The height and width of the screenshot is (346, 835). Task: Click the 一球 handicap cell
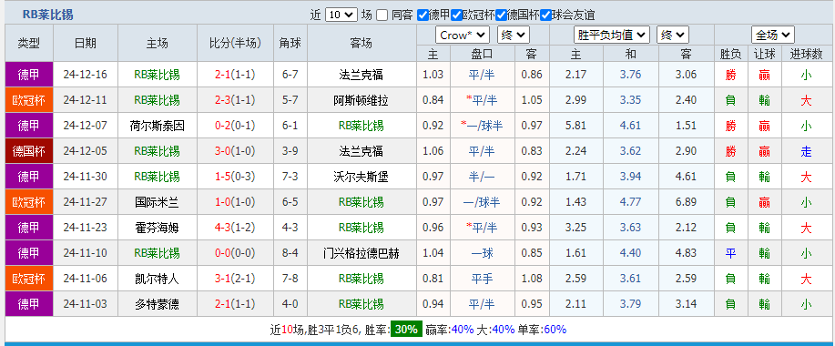point(483,253)
